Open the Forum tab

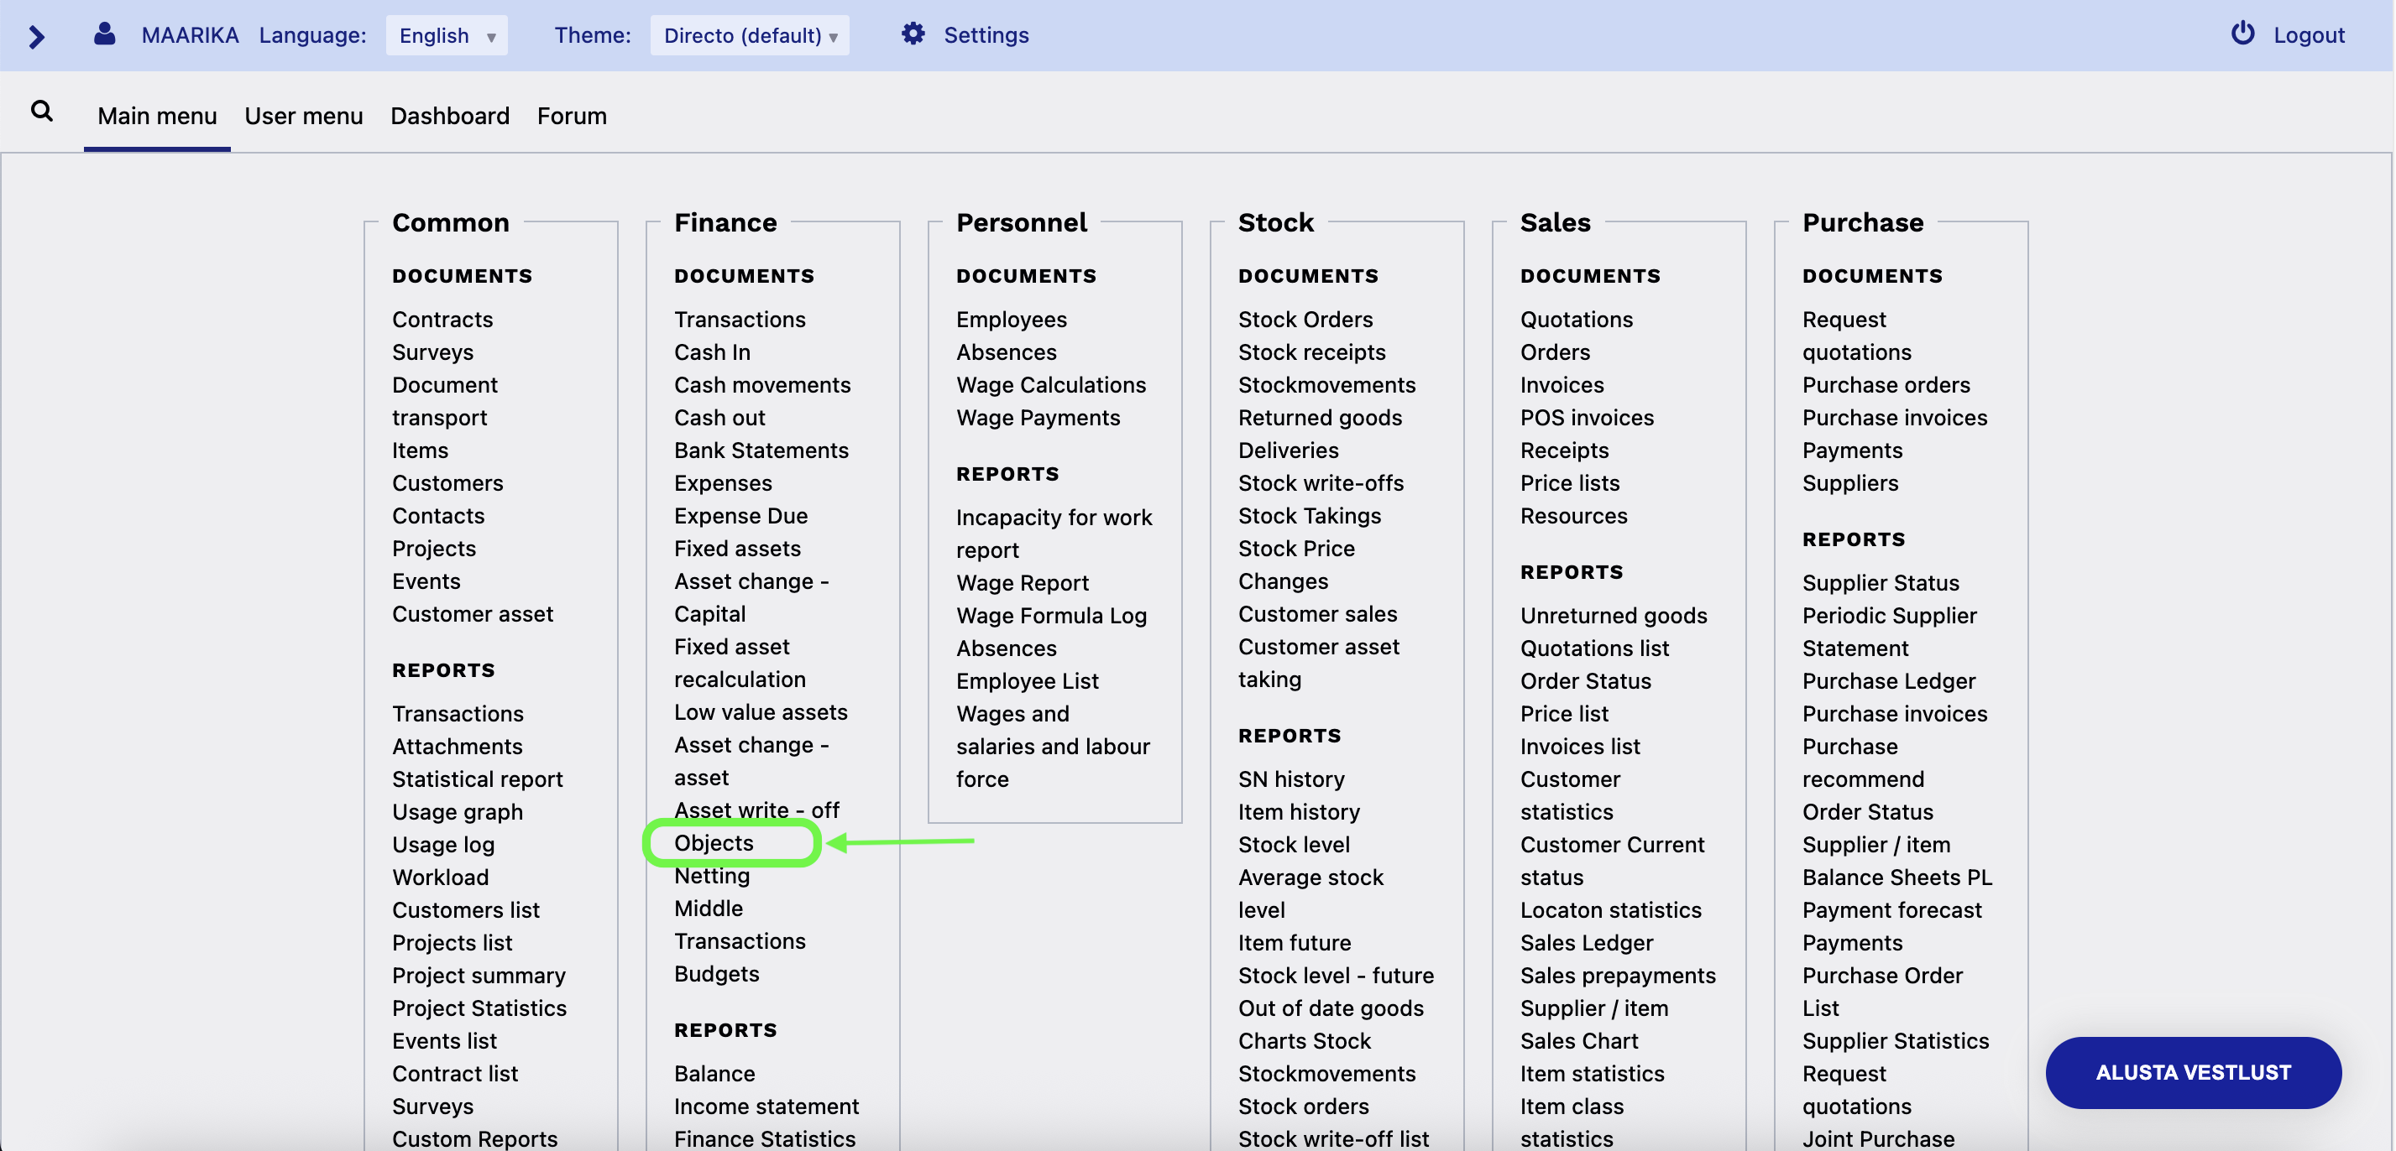[x=571, y=115]
